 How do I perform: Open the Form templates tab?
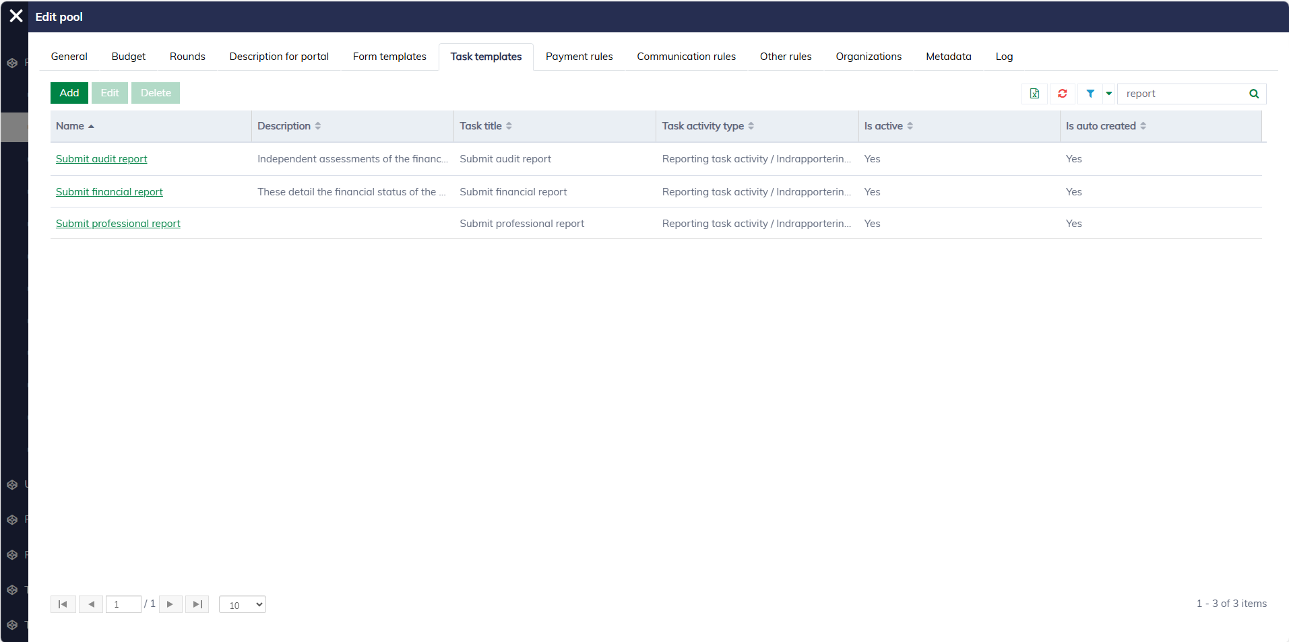[389, 57]
